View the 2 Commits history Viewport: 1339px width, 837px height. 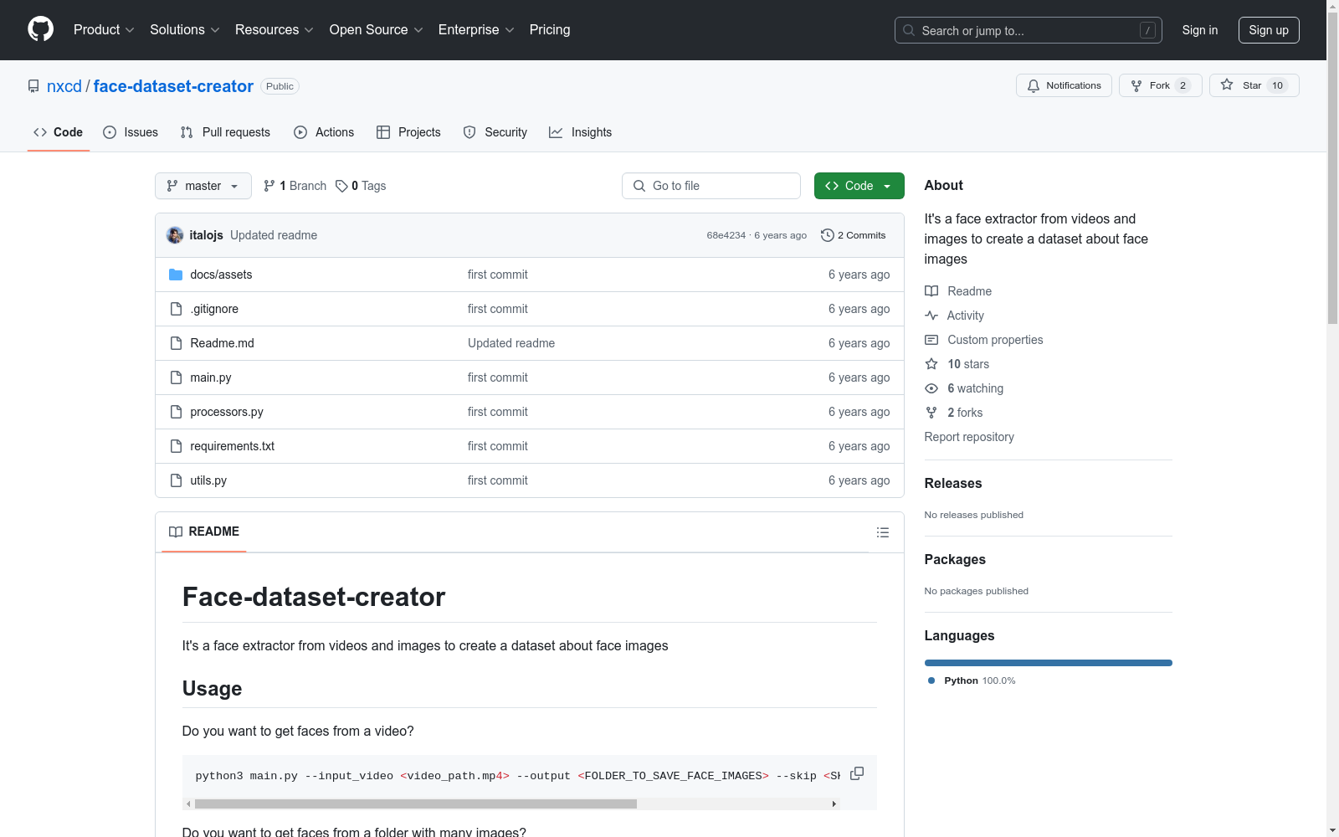pyautogui.click(x=854, y=235)
